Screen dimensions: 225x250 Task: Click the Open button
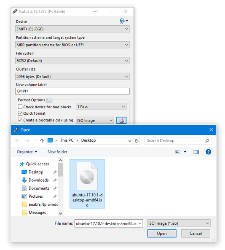coord(162,234)
